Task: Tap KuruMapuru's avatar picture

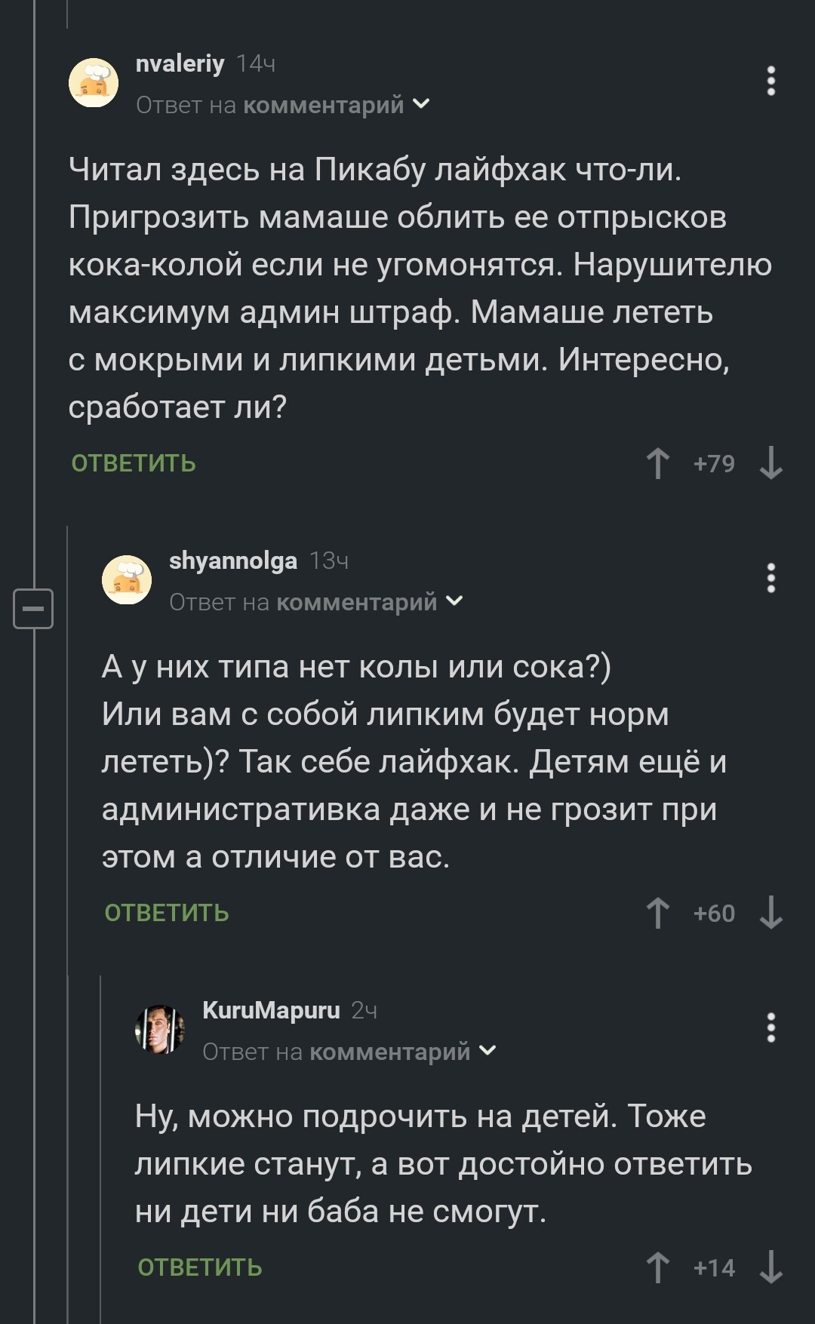Action: point(159,1029)
